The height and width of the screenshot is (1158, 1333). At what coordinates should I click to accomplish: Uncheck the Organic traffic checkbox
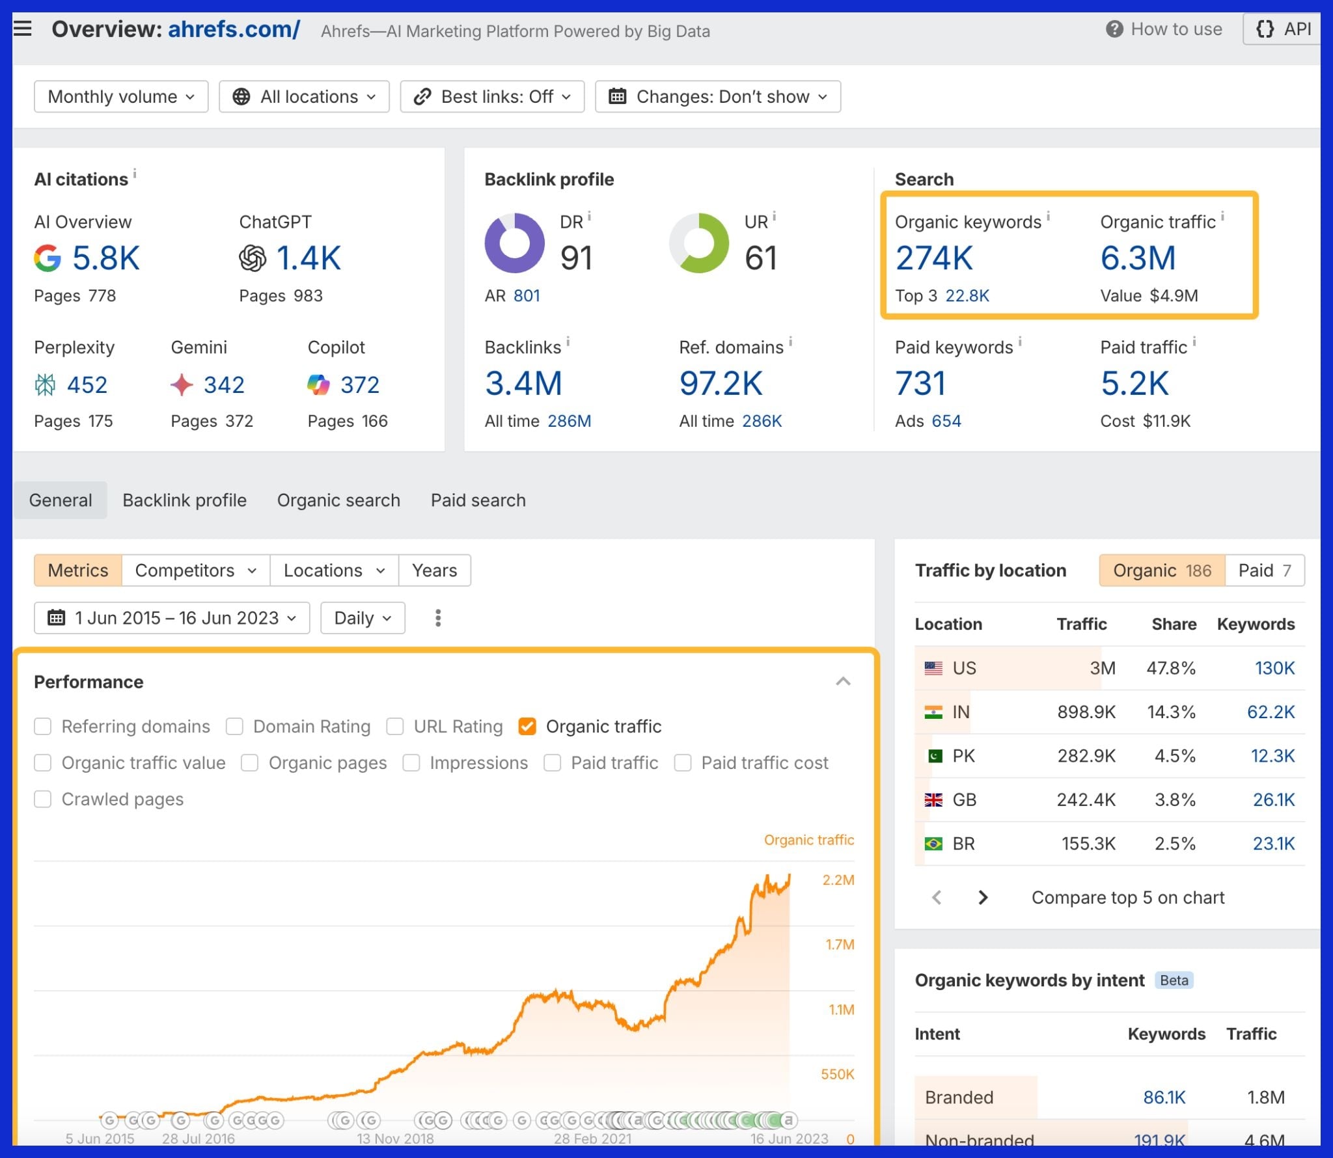[x=527, y=727]
